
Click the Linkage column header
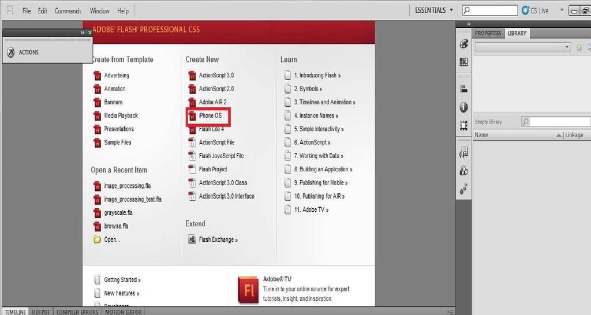(574, 135)
